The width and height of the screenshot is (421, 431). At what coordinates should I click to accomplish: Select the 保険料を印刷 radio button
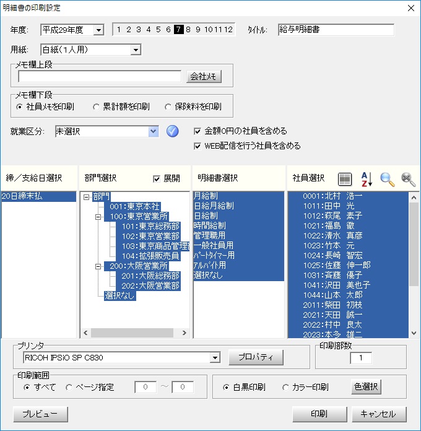click(168, 107)
